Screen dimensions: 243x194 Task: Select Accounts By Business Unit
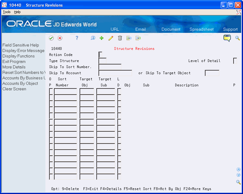point(24,78)
